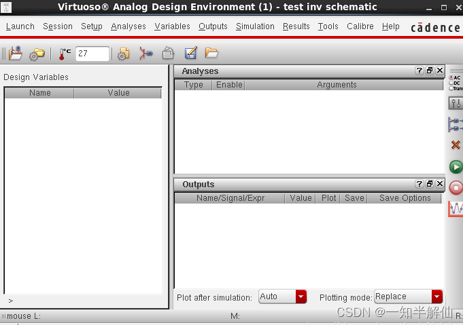Click the command prompt arrow below variables
Screen dimensions: 463x325
tap(11, 301)
